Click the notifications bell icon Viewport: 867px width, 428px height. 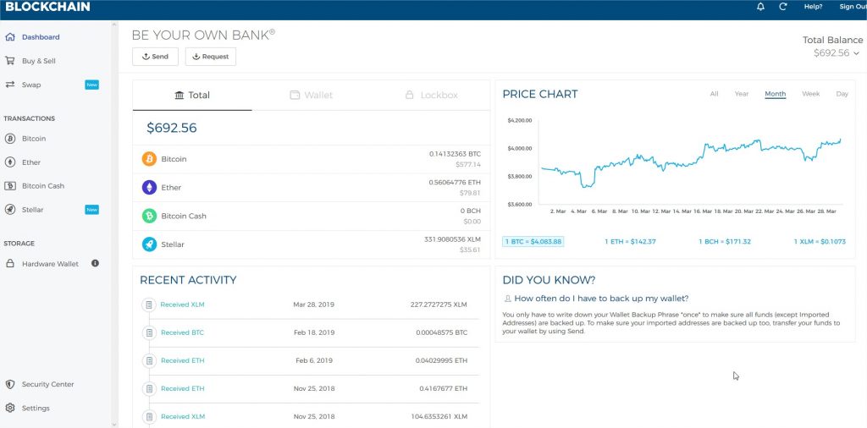coord(760,7)
